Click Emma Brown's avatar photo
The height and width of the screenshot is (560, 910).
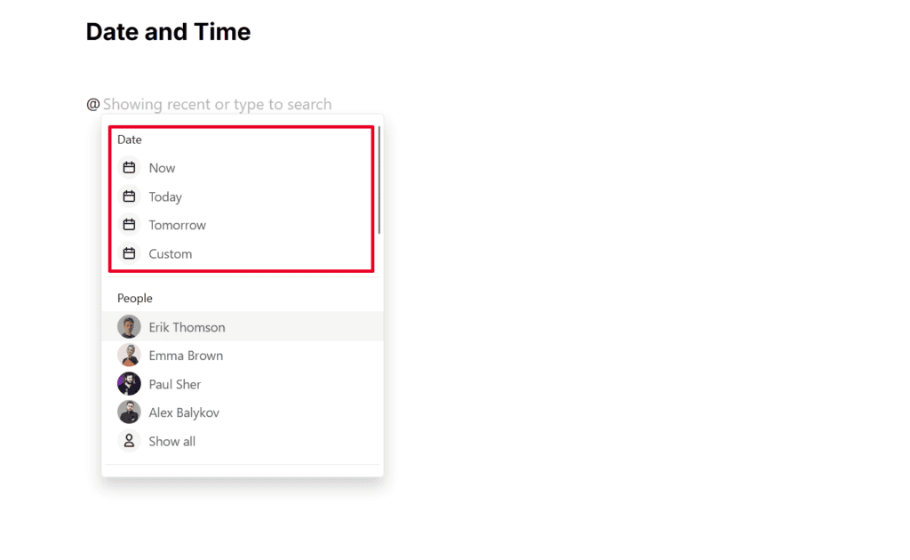tap(129, 356)
